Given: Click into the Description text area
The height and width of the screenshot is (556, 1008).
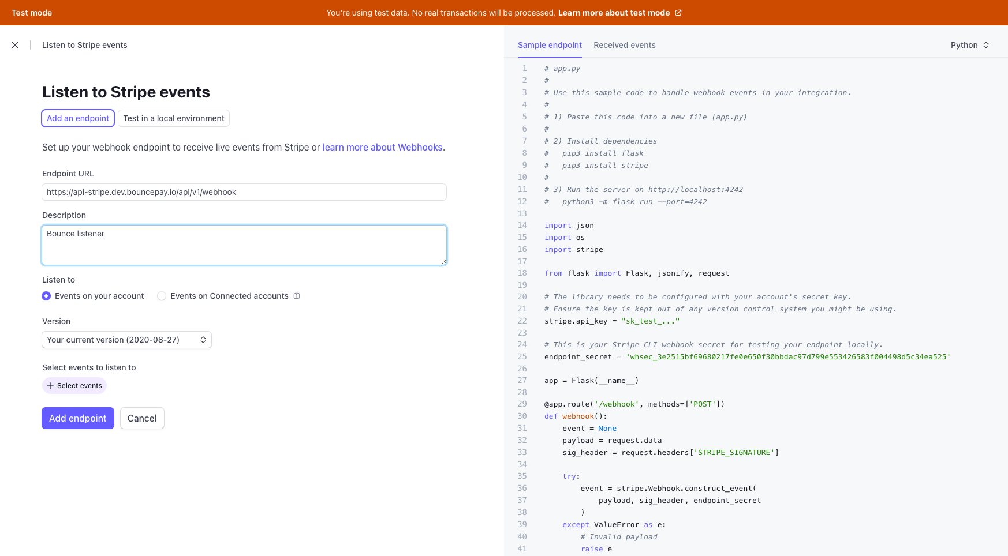Looking at the screenshot, I should 244,245.
